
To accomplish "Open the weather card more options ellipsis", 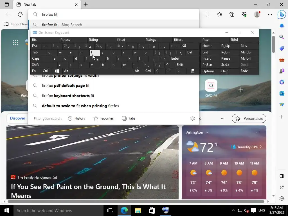I will (258, 132).
